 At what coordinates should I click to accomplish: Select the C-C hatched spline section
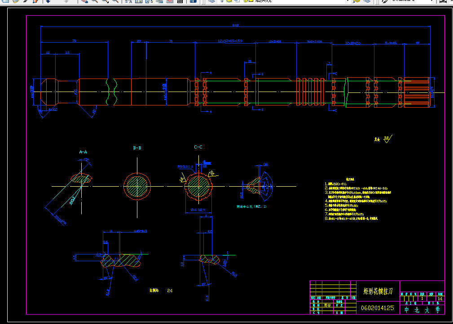tap(198, 186)
